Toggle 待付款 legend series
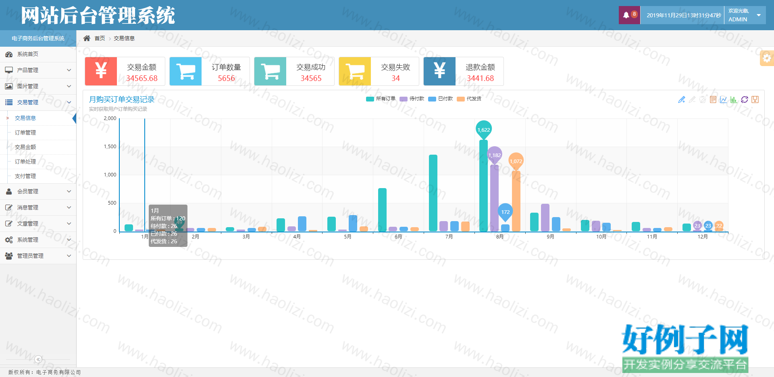Screen dimensions: 774x377 412,99
